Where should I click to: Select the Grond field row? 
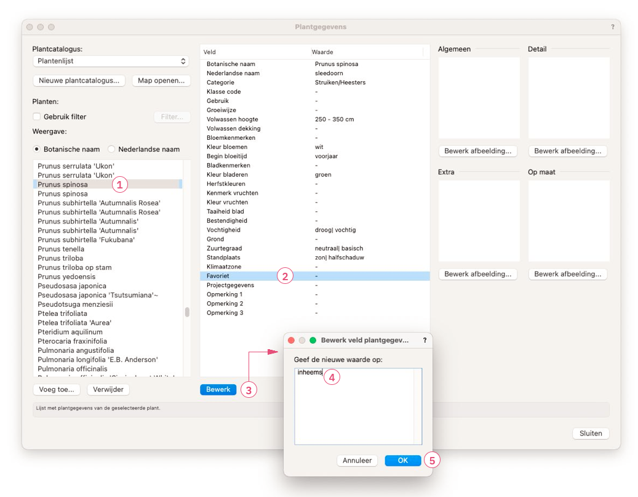coord(315,239)
